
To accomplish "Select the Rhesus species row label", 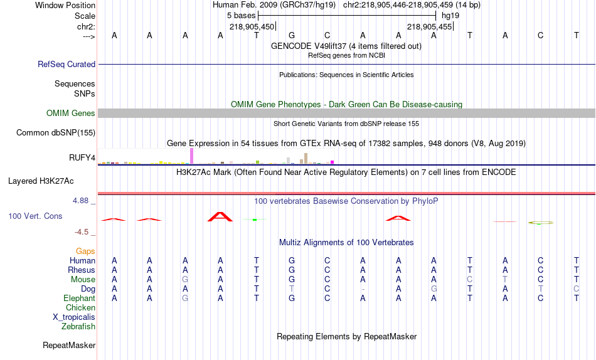I will tap(81, 270).
